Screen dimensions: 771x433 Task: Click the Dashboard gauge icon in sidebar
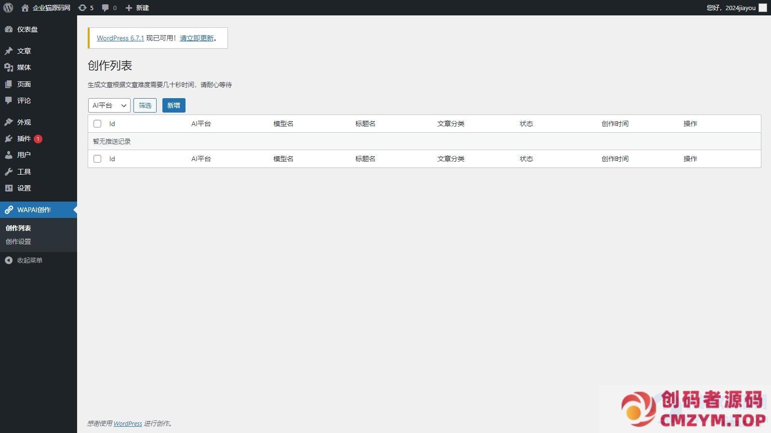click(9, 29)
